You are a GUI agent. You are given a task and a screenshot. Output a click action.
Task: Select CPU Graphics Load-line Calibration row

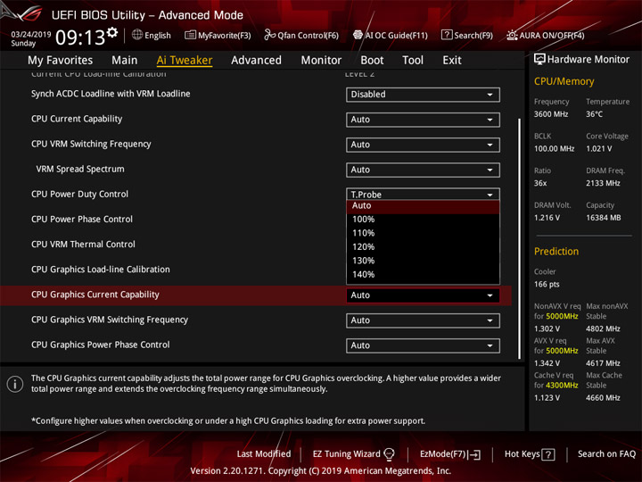(x=100, y=270)
